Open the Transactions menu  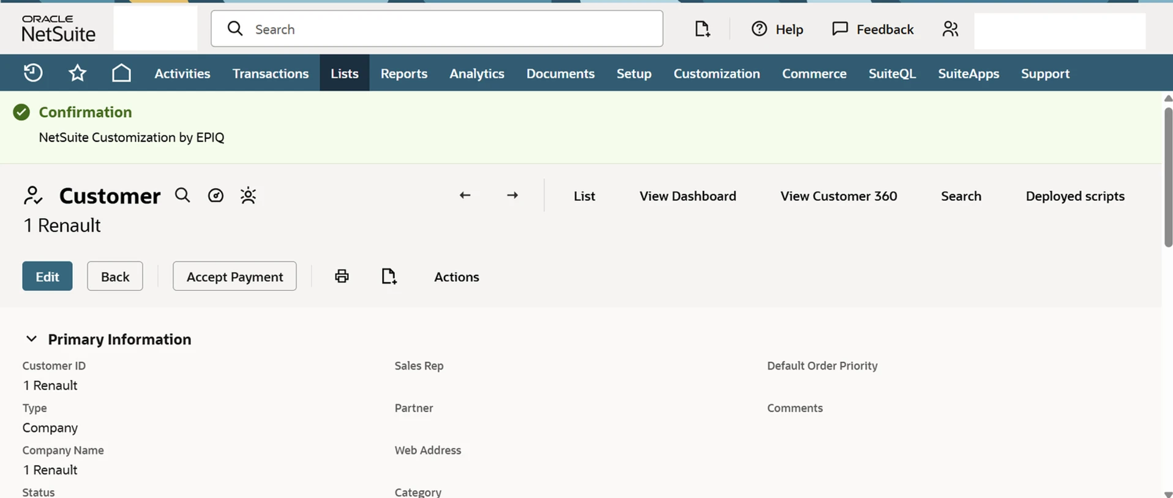(271, 74)
